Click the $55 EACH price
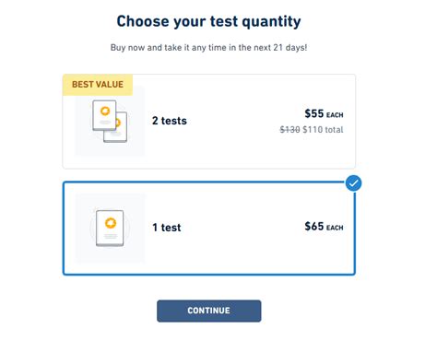Viewport: 437px width, 341px height. (x=324, y=113)
